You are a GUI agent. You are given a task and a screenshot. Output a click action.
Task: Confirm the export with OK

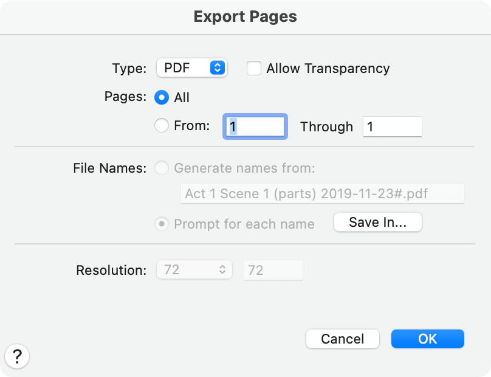[x=427, y=339]
